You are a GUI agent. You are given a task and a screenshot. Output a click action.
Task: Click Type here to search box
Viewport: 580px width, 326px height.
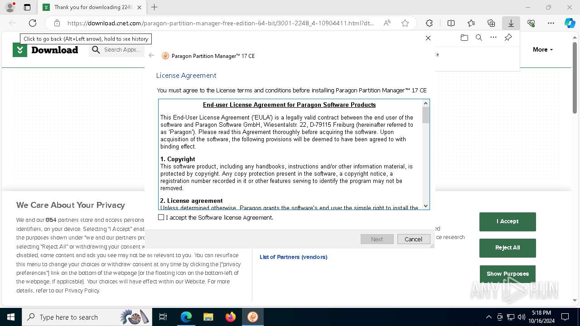tap(87, 317)
